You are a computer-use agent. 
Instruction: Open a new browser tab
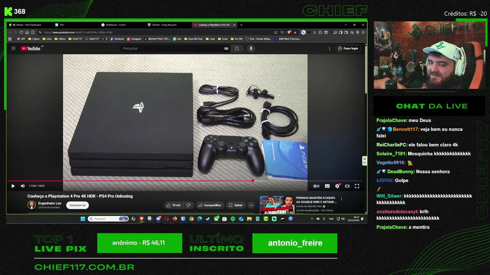point(241,25)
